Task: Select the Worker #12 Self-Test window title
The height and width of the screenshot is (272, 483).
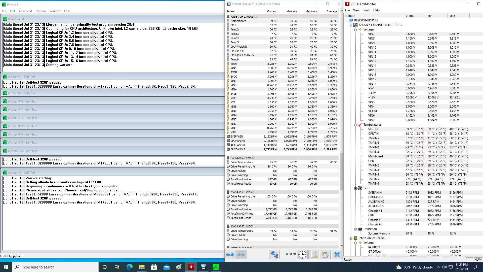Action: [22, 118]
